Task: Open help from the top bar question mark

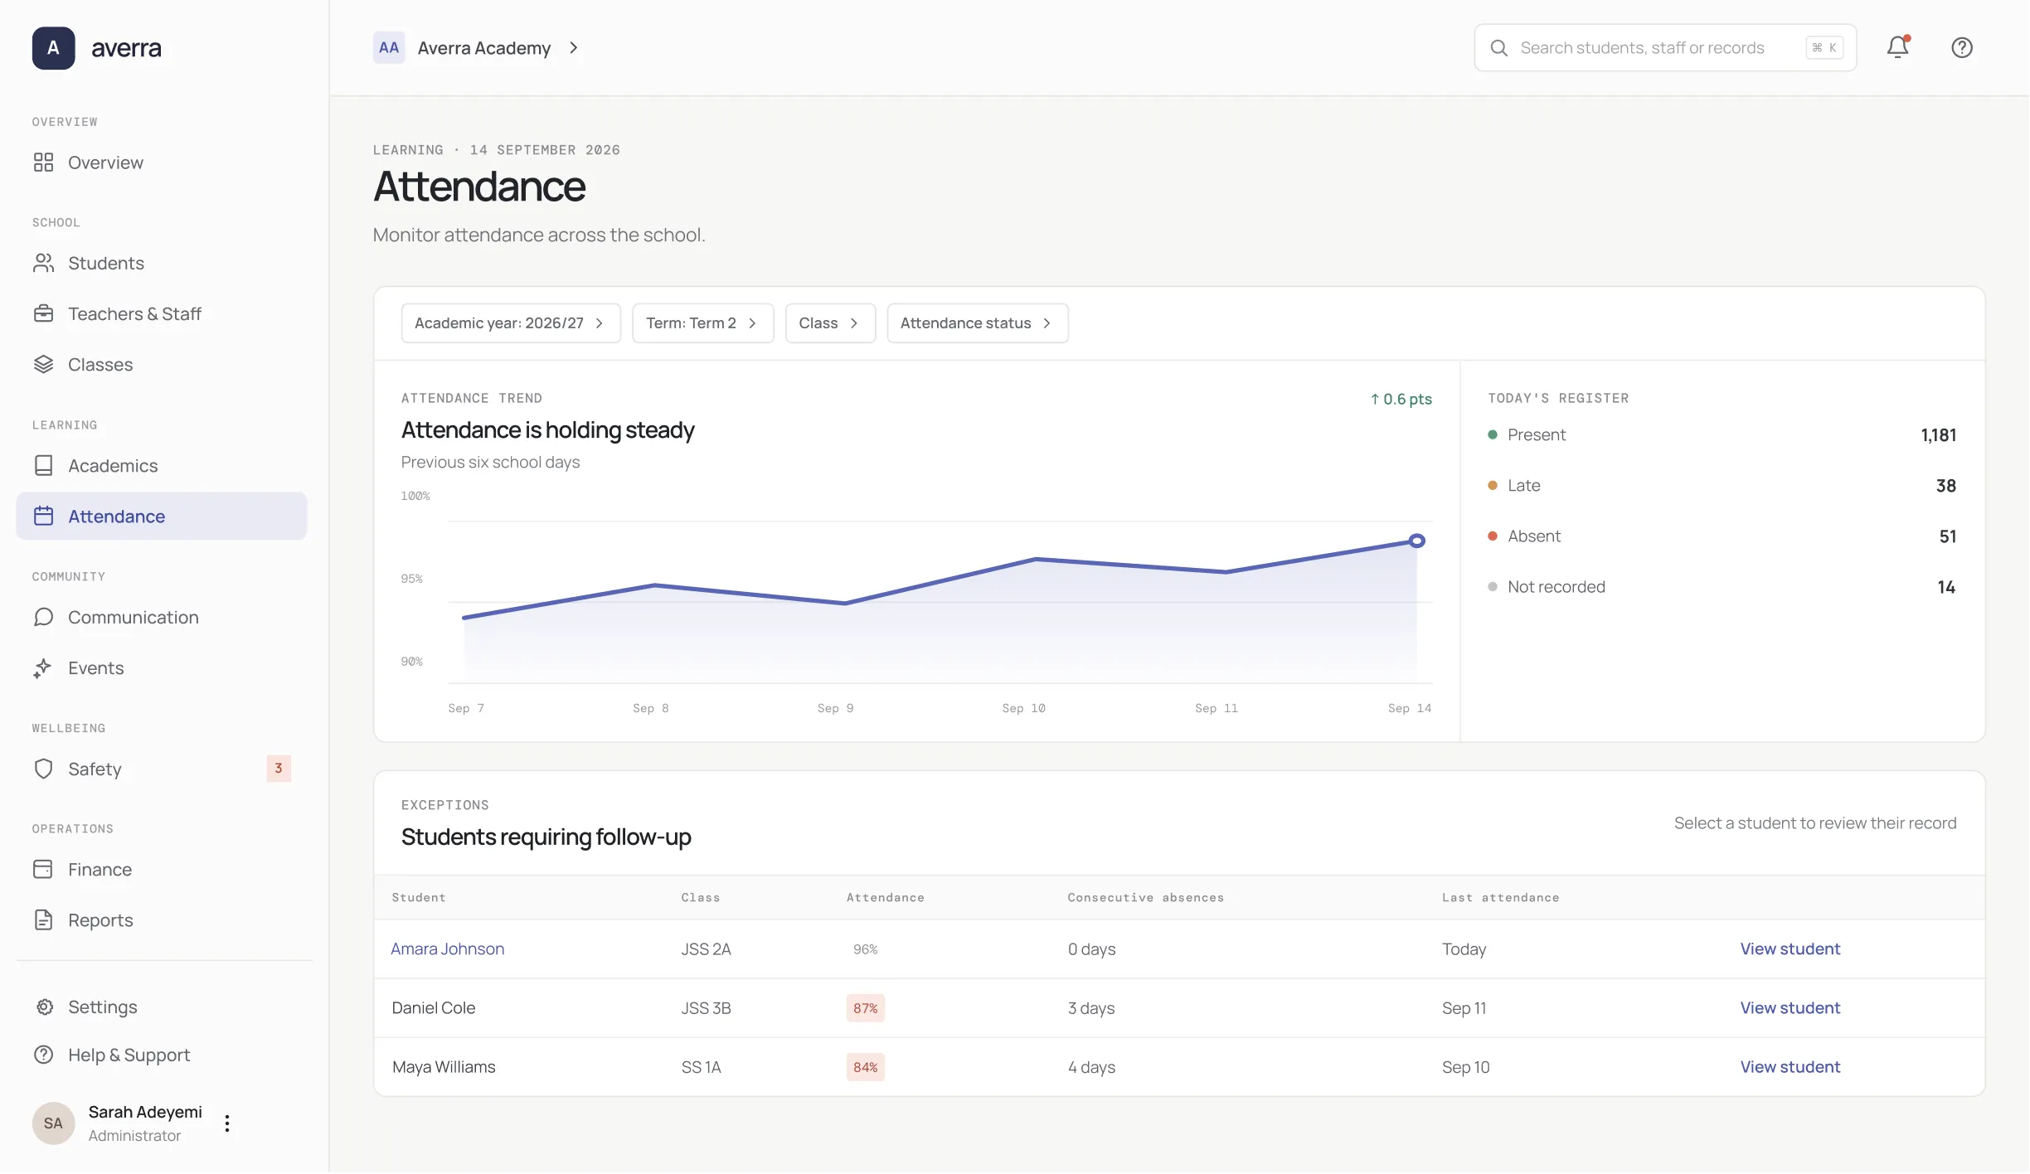Action: (1962, 47)
